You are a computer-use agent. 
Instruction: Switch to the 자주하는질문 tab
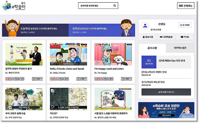180,48
